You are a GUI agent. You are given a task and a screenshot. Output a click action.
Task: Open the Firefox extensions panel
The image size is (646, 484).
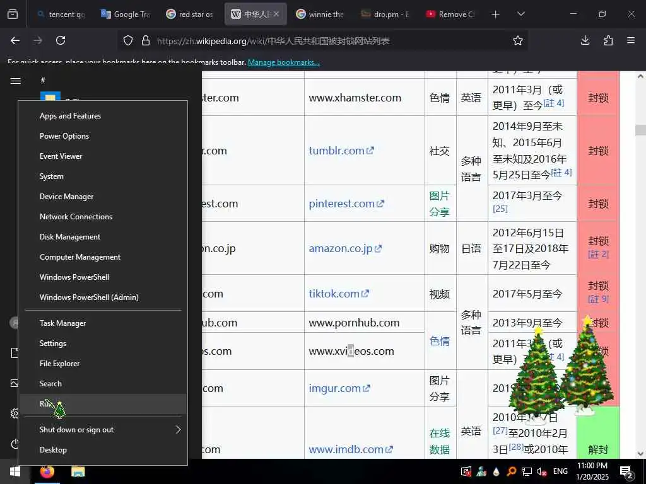(x=608, y=40)
